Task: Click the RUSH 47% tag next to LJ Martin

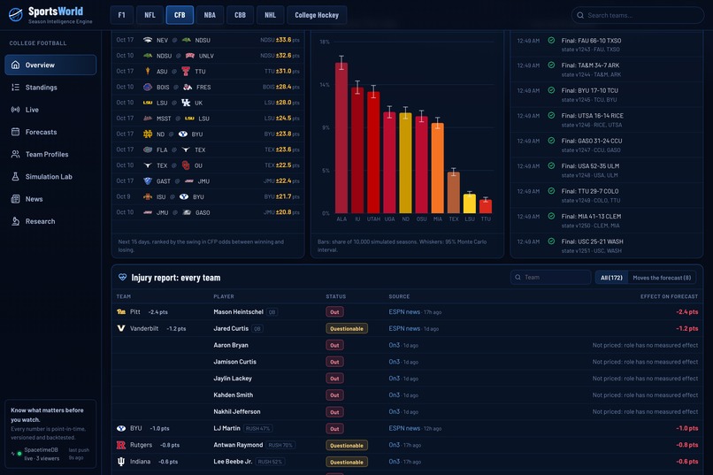Action: pos(257,428)
